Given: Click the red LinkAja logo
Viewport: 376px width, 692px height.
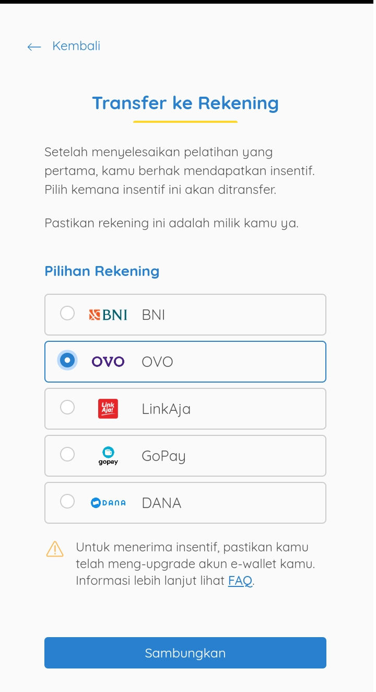Looking at the screenshot, I should pos(108,409).
